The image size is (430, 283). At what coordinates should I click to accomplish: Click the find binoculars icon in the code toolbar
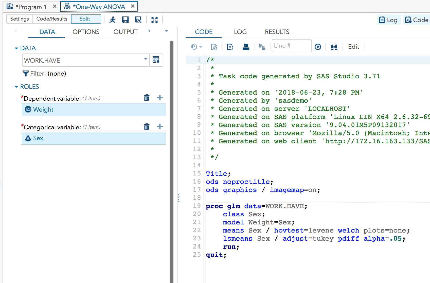coord(334,47)
